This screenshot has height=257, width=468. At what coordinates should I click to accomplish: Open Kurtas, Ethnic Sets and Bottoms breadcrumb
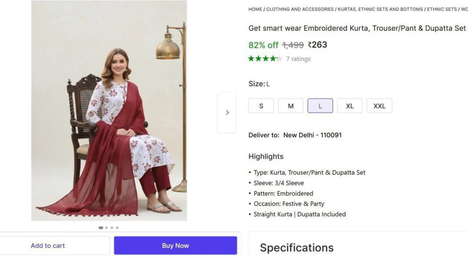(x=380, y=9)
